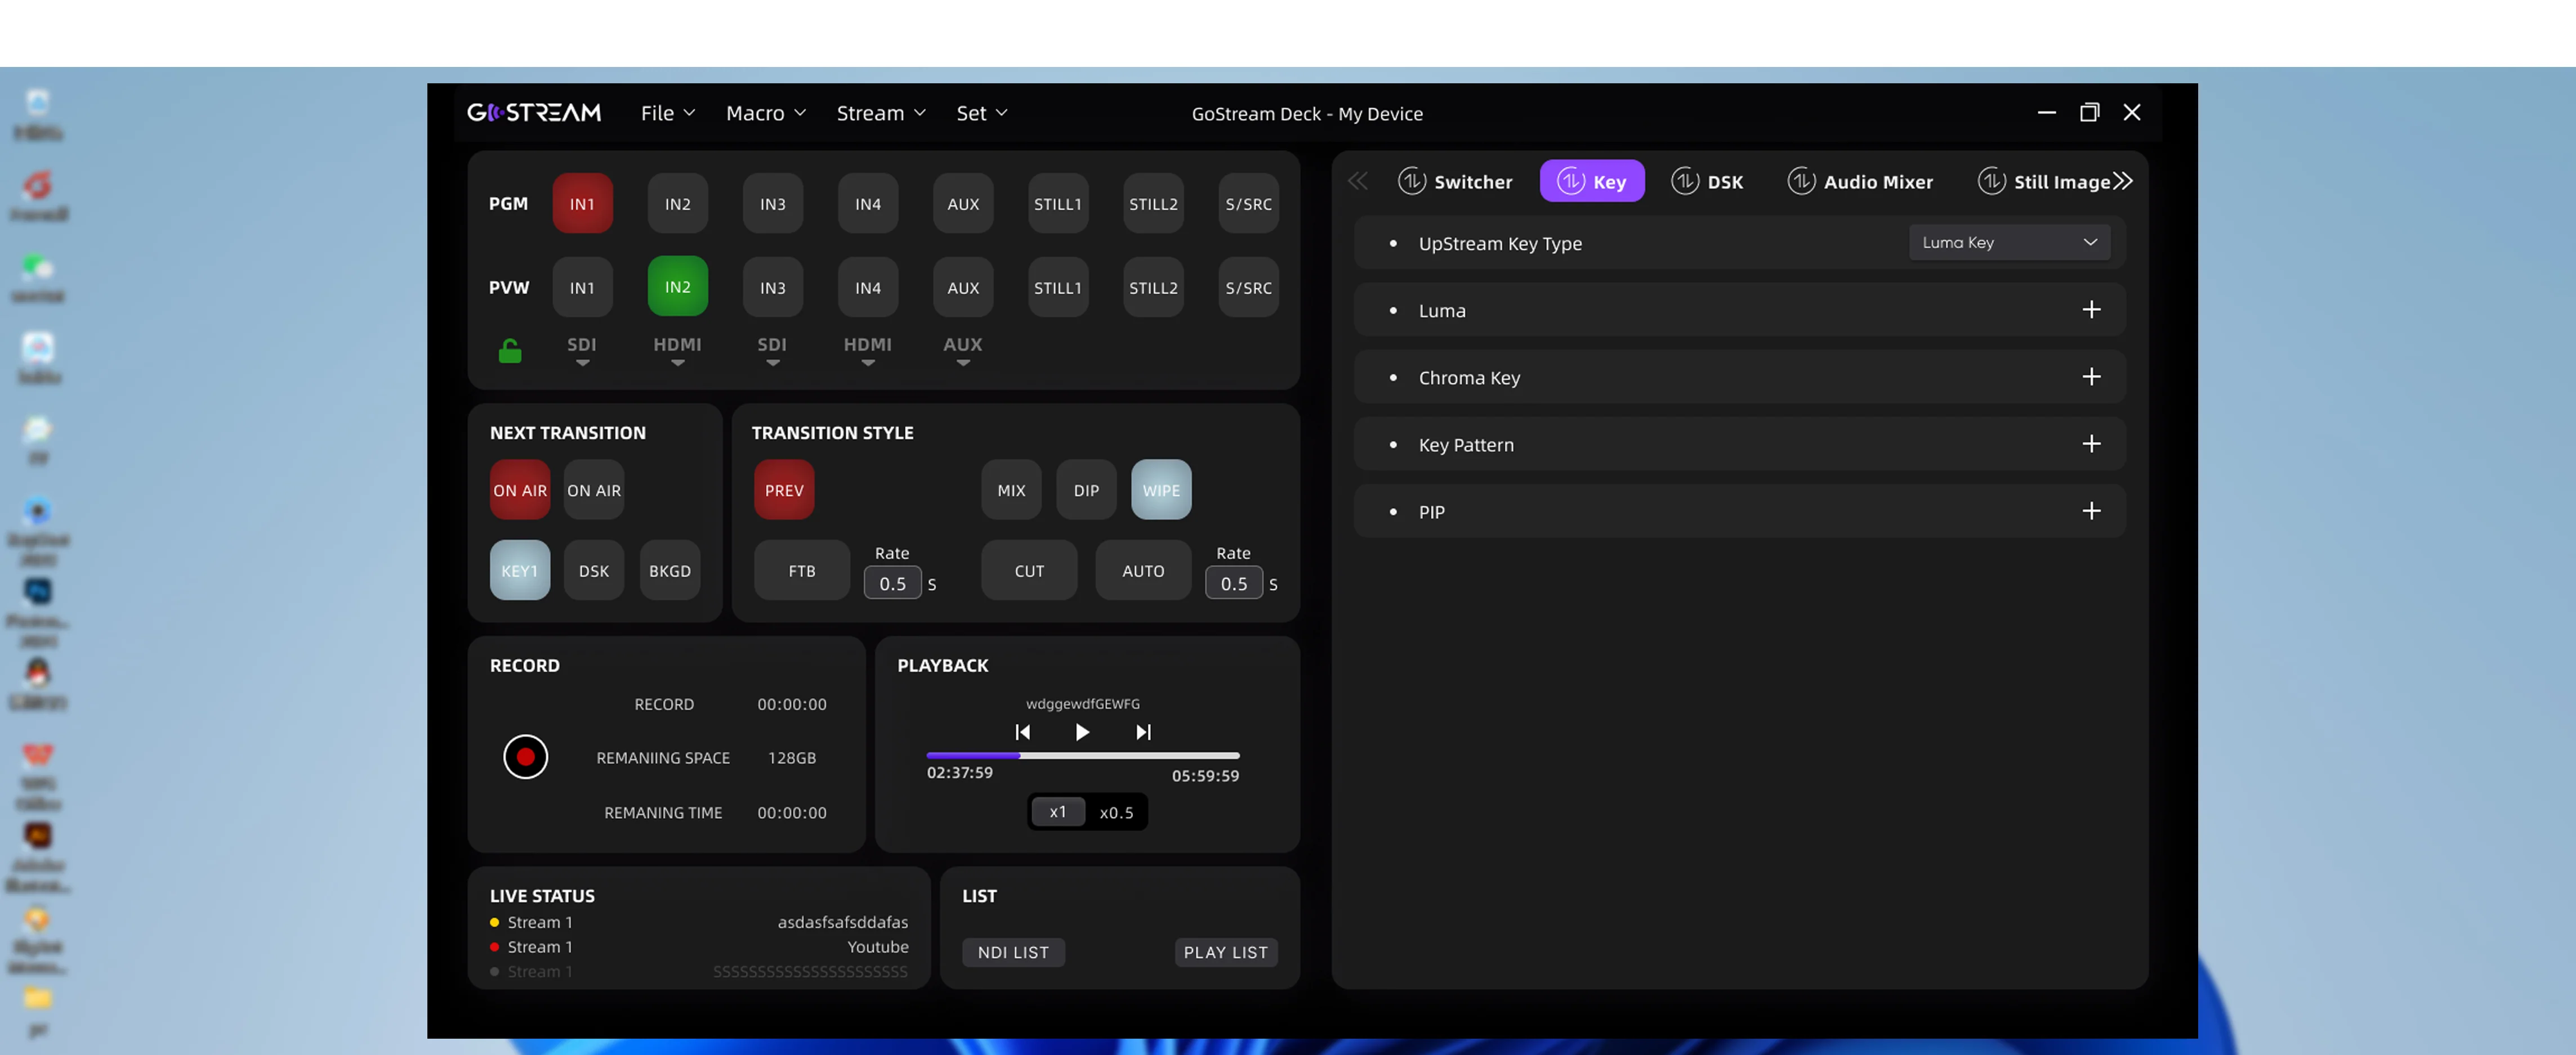Toggle the PREV transition preview button
Screen dimensions: 2576x1055
pos(784,490)
